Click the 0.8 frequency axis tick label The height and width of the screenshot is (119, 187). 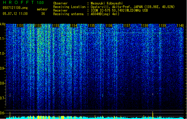3,83
